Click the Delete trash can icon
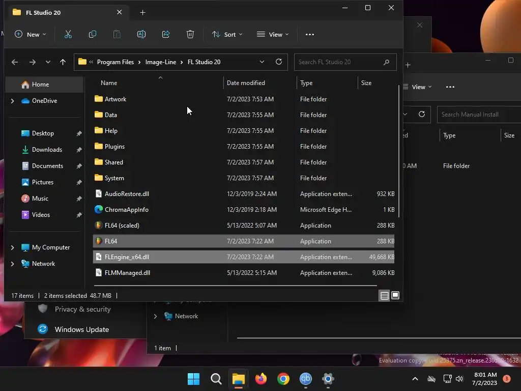Viewport: 521px width, 391px height. point(190,34)
